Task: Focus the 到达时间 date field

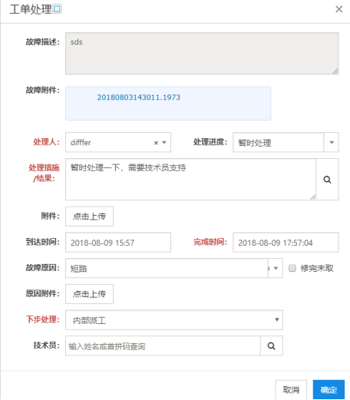Action: (x=118, y=243)
